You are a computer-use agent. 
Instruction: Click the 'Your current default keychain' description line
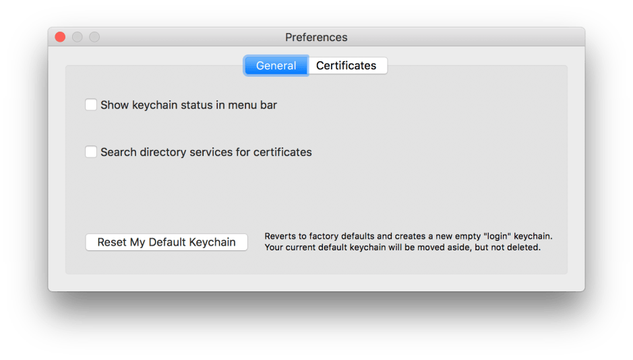[x=402, y=247]
